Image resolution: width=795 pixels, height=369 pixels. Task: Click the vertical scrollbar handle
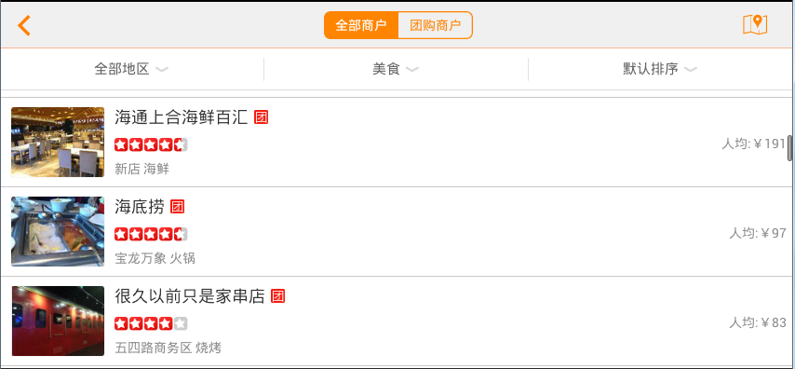pyautogui.click(x=790, y=148)
